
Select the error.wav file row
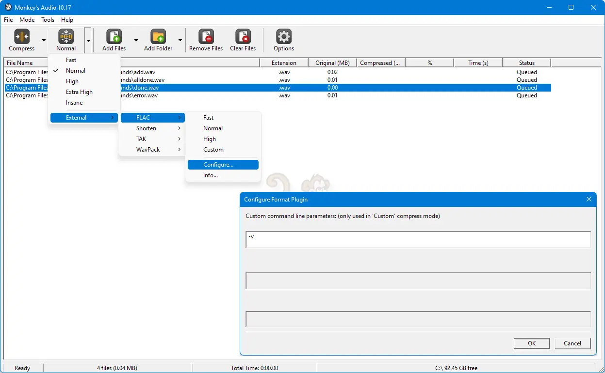point(278,95)
